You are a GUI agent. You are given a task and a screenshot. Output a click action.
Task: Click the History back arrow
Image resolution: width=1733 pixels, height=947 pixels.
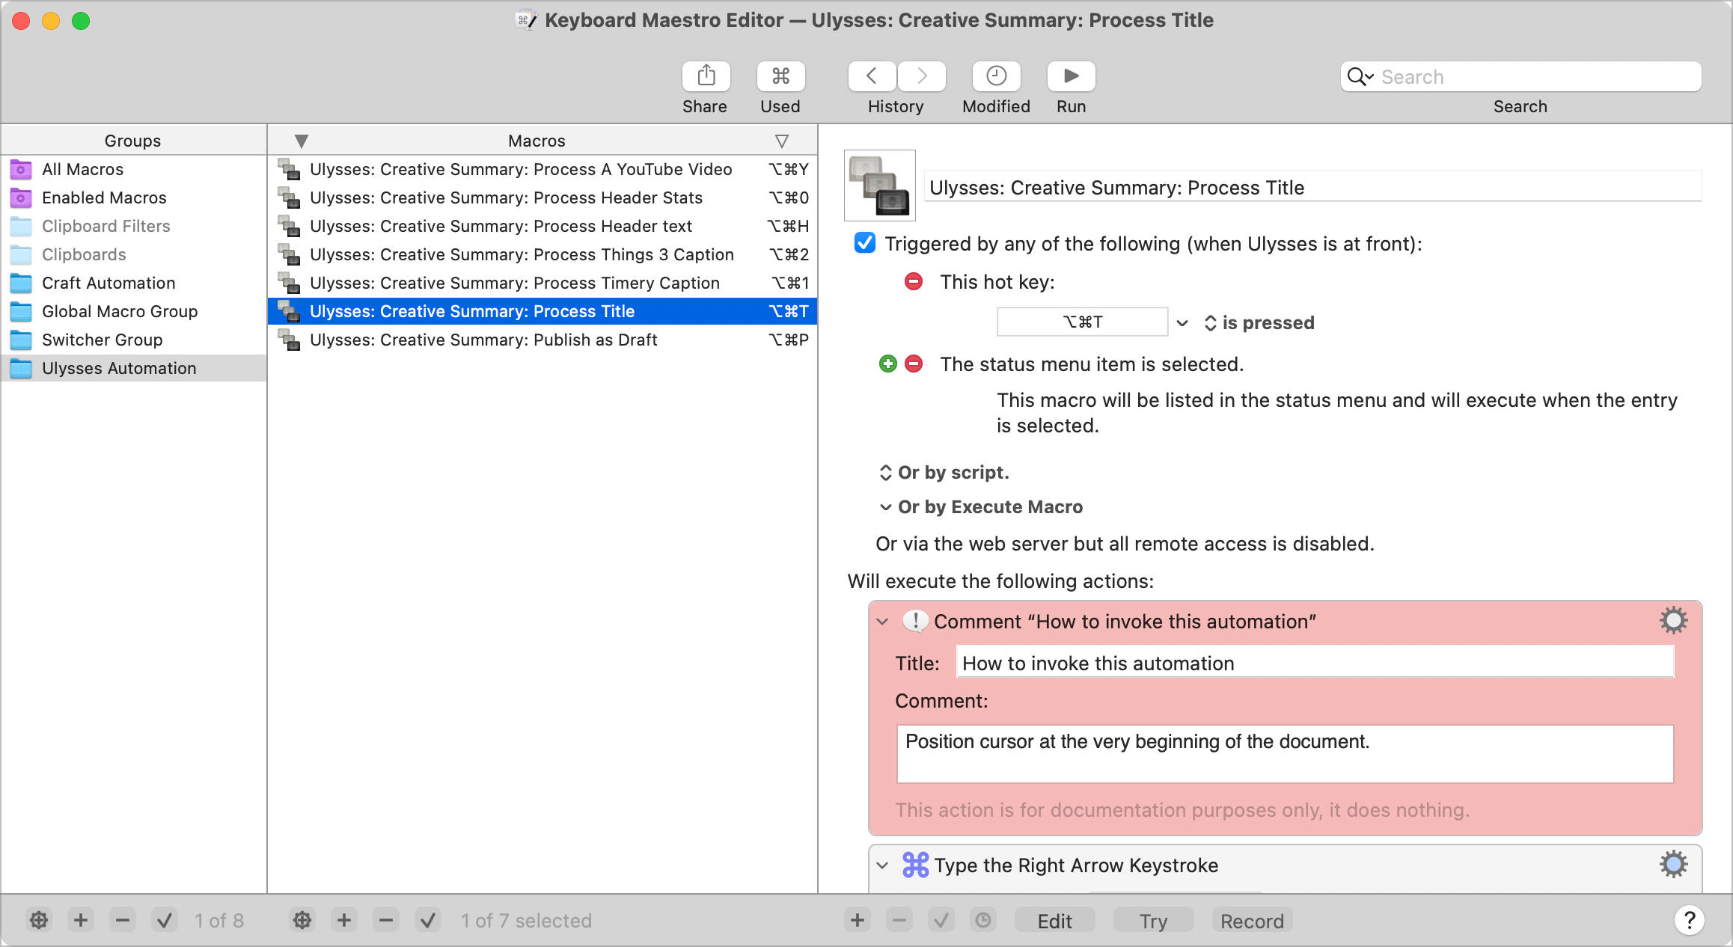pyautogui.click(x=870, y=76)
